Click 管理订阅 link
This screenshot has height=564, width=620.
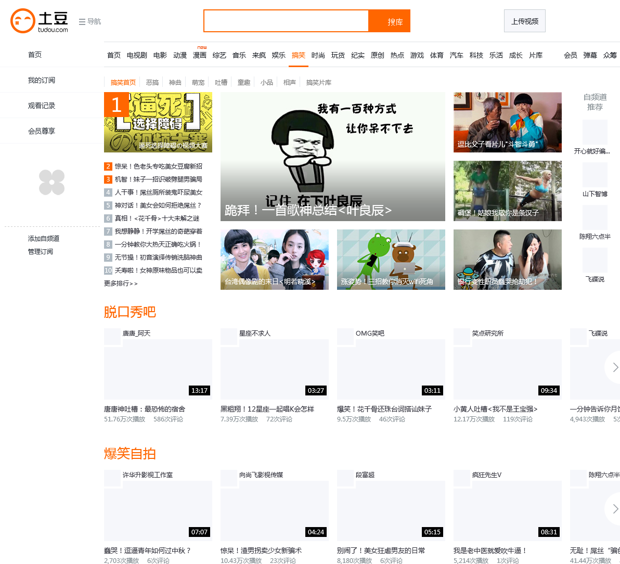[x=41, y=251]
